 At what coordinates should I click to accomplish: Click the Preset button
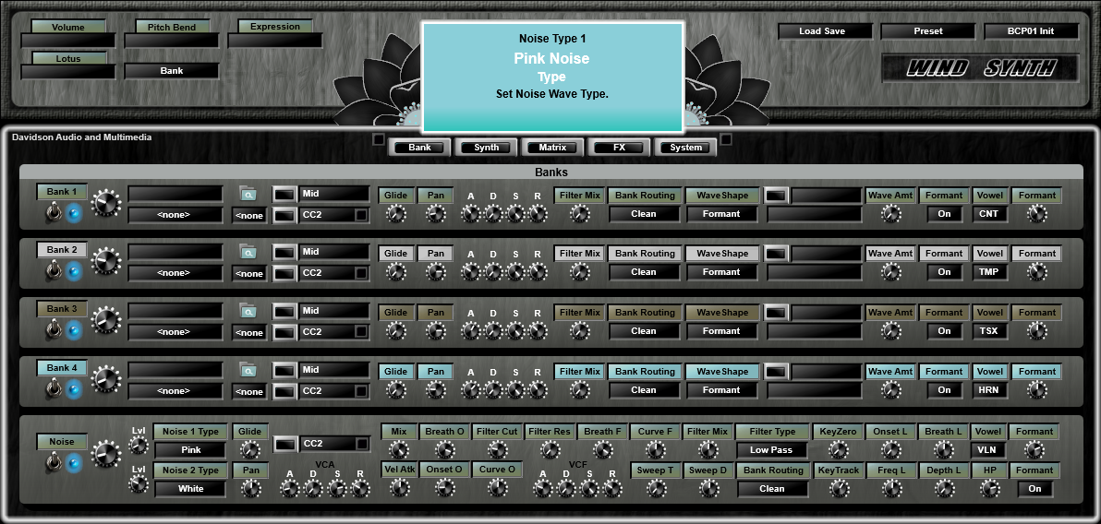point(927,31)
